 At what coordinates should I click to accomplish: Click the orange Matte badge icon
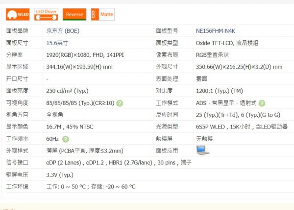tap(102, 14)
